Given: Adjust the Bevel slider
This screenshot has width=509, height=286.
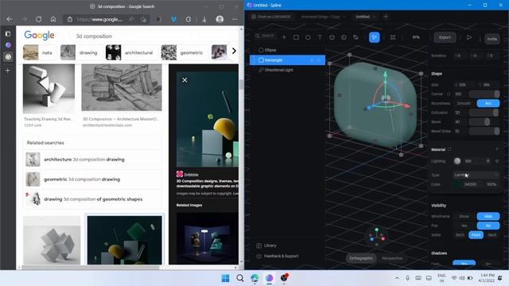Looking at the screenshot, I should point(484,122).
